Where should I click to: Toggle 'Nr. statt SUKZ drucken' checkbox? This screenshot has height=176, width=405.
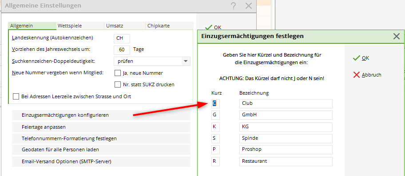click(x=118, y=84)
